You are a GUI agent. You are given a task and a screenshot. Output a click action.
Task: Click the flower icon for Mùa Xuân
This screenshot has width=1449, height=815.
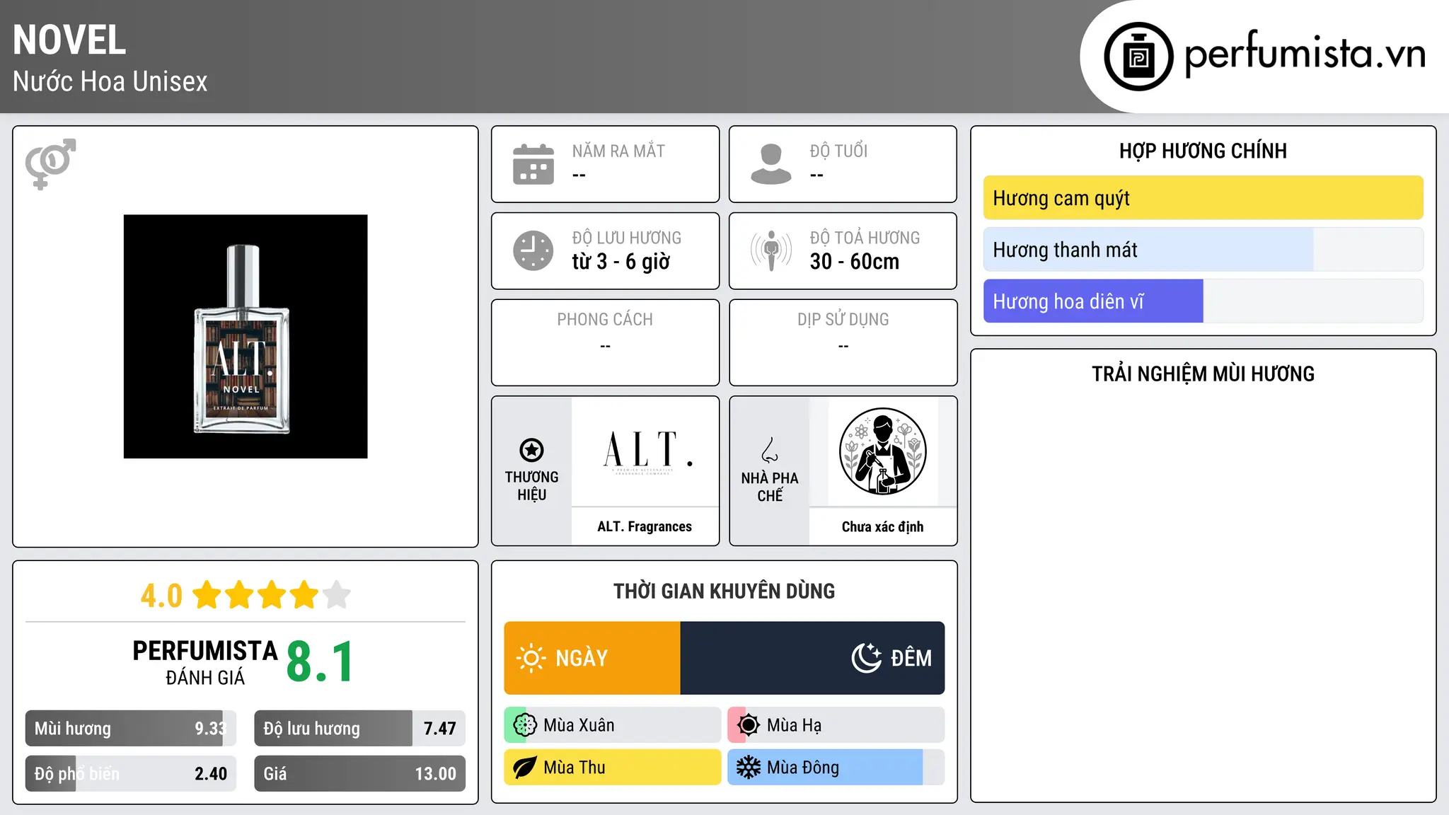tap(525, 725)
